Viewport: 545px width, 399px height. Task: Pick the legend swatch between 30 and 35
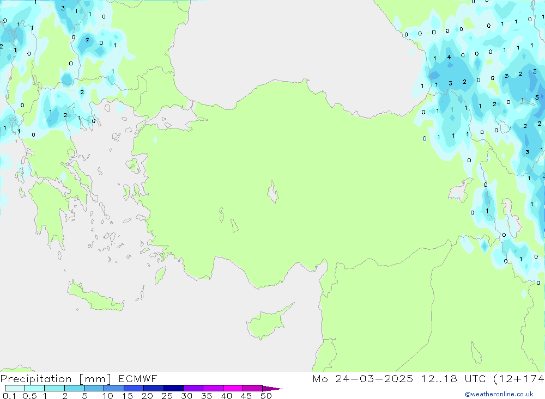(x=193, y=388)
